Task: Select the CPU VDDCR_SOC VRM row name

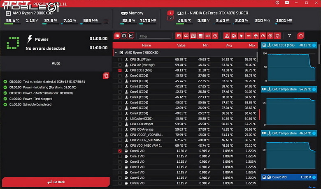Action: tap(147, 140)
